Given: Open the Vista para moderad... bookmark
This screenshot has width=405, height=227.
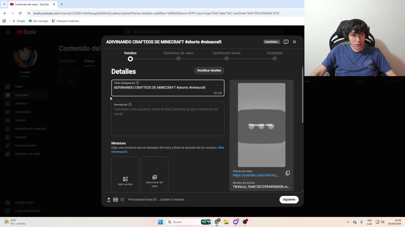Looking at the screenshot, I should tap(66, 21).
